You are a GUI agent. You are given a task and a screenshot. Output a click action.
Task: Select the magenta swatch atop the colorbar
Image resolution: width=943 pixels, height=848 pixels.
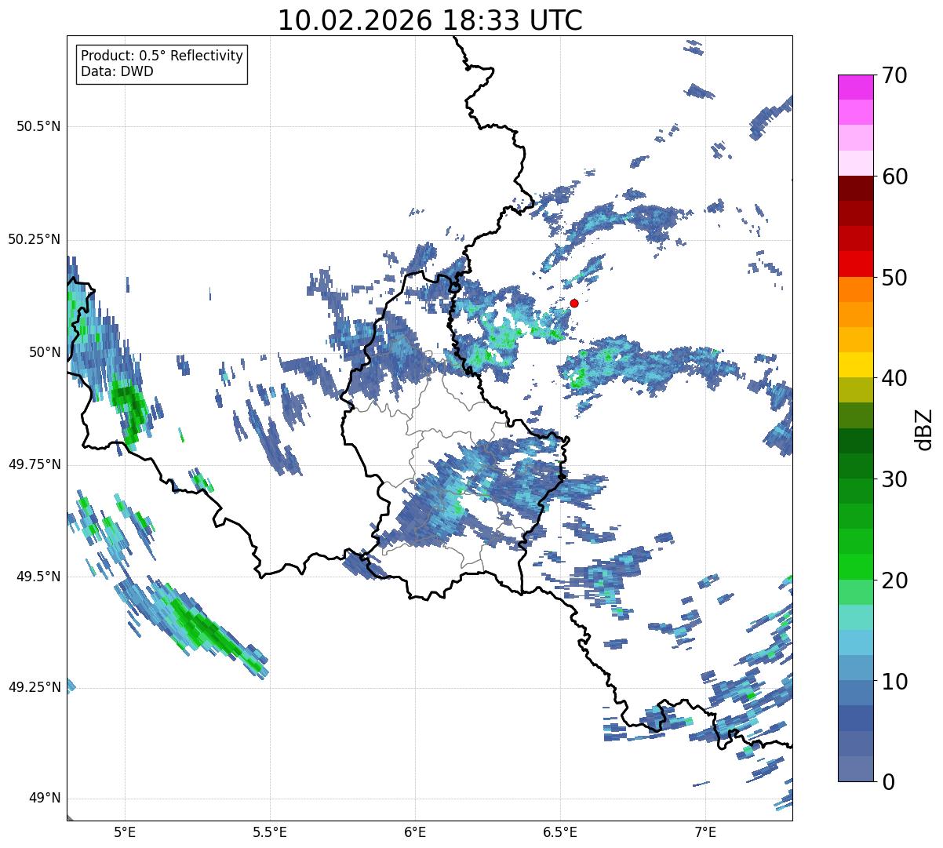tap(855, 87)
